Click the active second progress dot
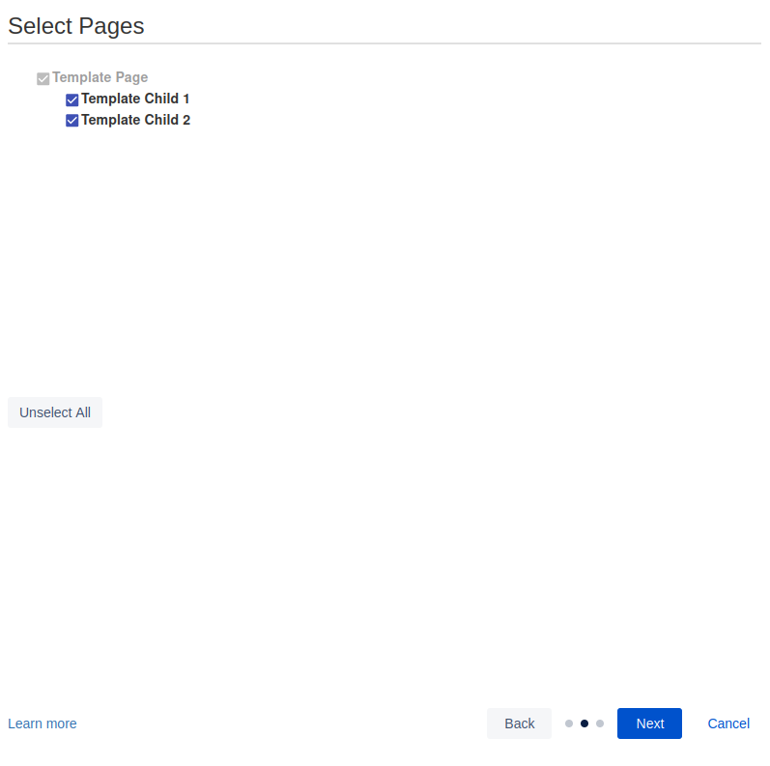Screen dimensions: 770x766 click(x=585, y=723)
